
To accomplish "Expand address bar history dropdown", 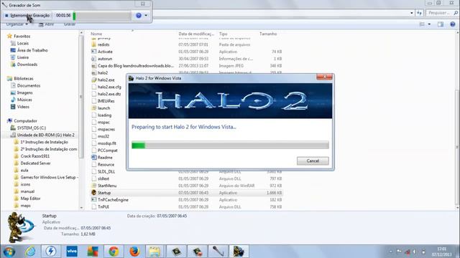I will pos(412,13).
